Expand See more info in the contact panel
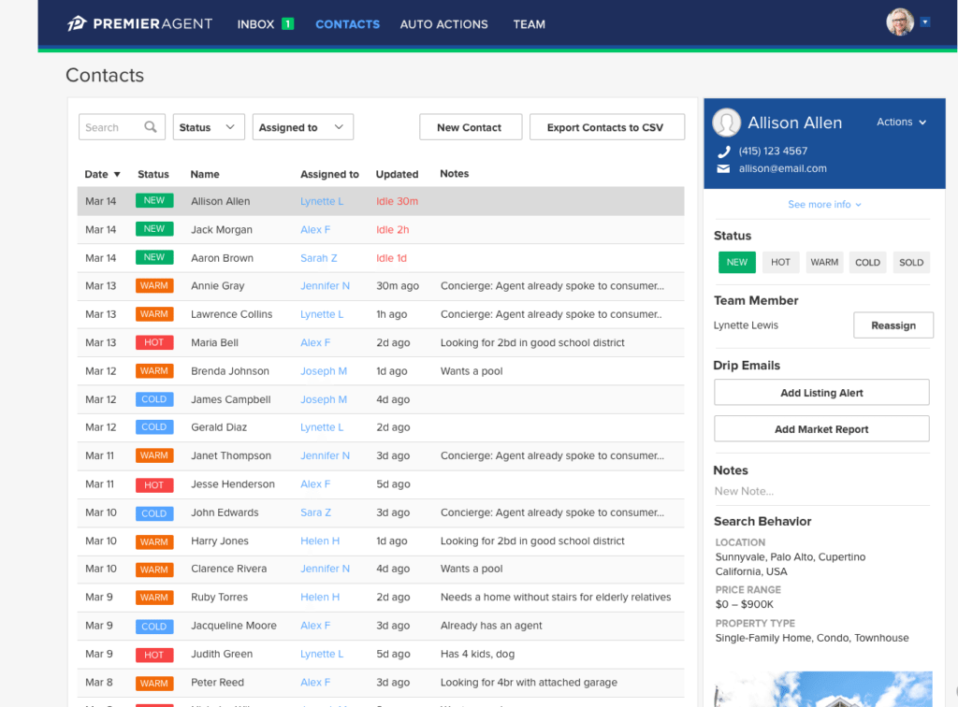Screen dimensions: 958x707 (x=822, y=204)
